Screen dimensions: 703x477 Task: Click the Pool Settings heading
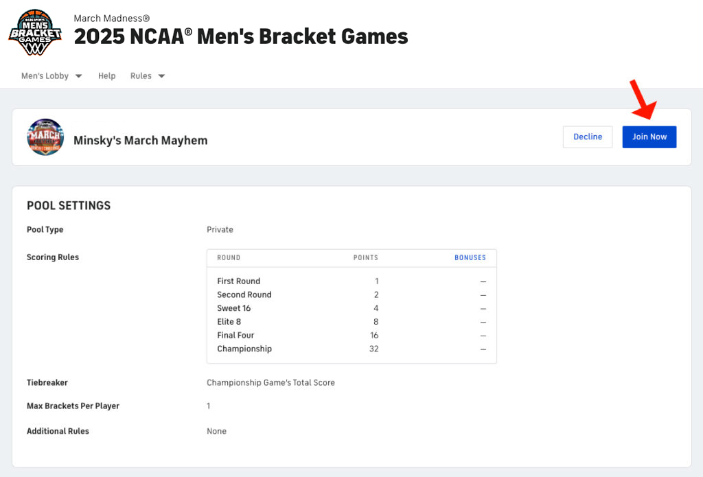[69, 206]
